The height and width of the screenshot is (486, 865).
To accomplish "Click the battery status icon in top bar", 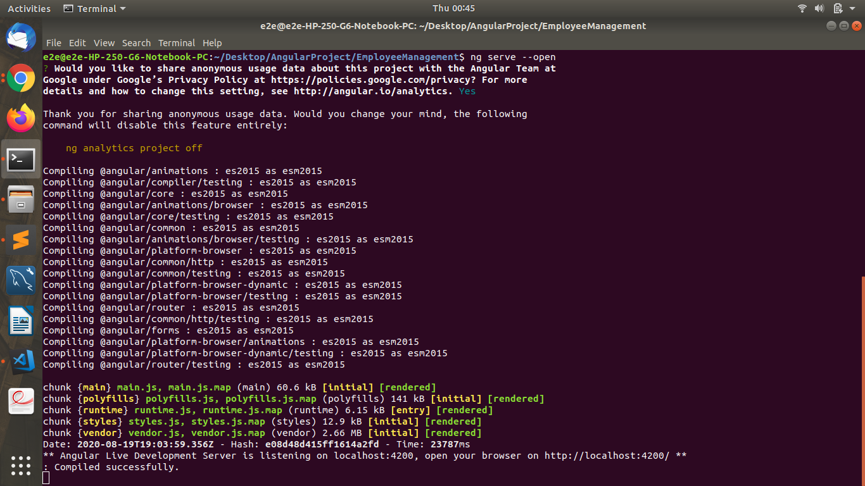I will point(838,8).
